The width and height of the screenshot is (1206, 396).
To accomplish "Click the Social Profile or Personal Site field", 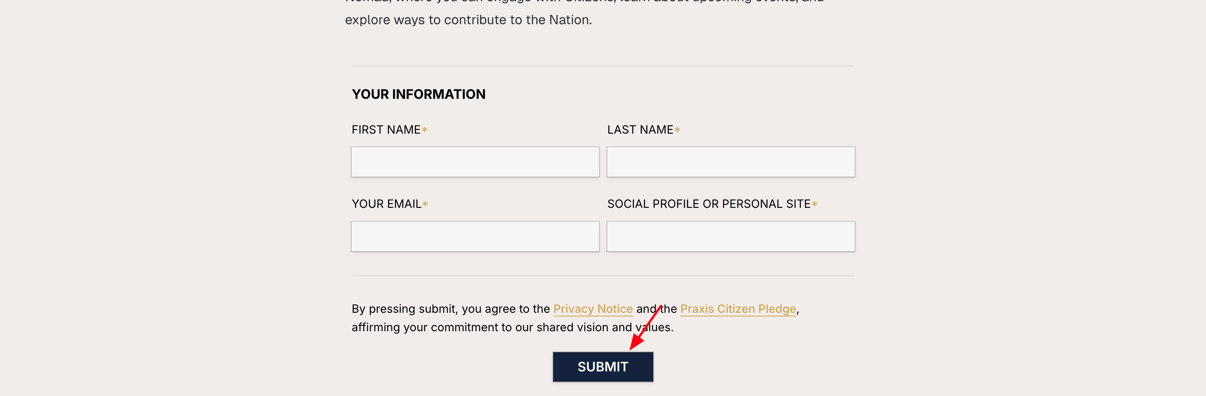I will [730, 236].
